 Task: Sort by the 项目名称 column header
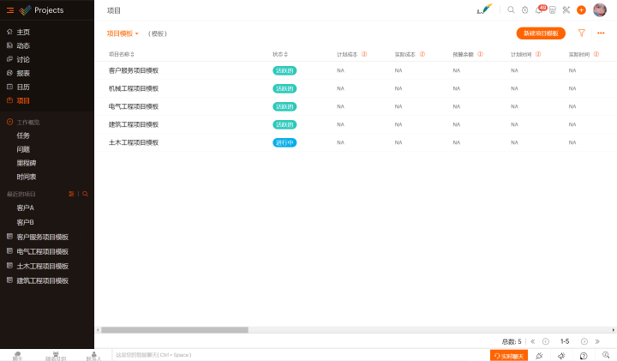pos(119,54)
